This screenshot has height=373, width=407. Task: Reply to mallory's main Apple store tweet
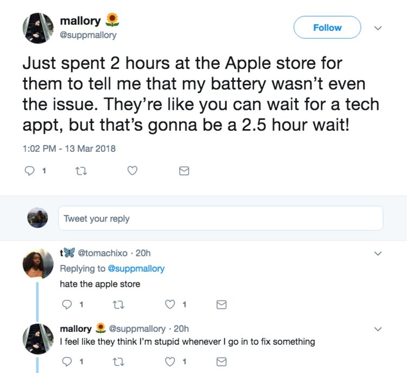point(29,171)
